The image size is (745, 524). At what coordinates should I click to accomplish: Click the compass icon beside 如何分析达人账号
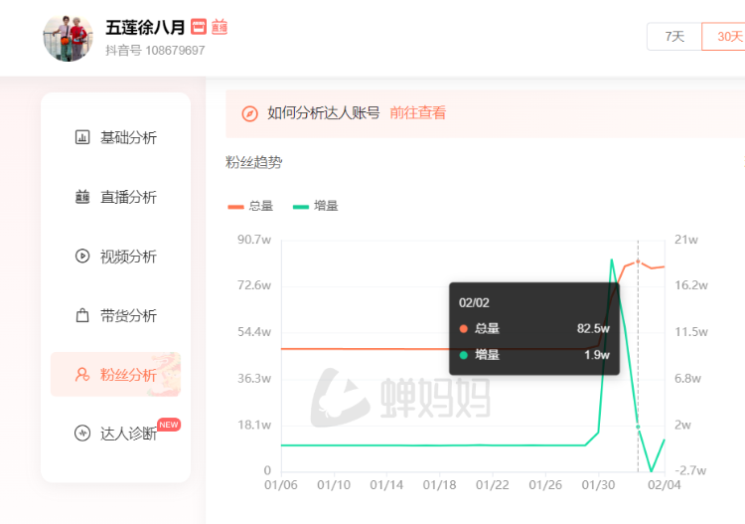point(250,113)
